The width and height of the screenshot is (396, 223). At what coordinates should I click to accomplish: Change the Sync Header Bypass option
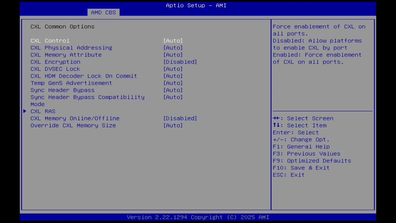(62, 90)
